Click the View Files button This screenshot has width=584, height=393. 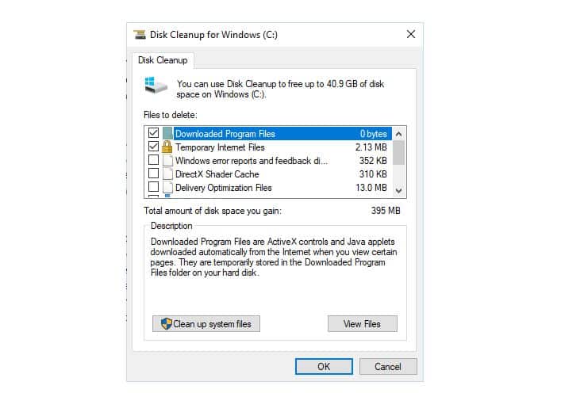point(363,324)
